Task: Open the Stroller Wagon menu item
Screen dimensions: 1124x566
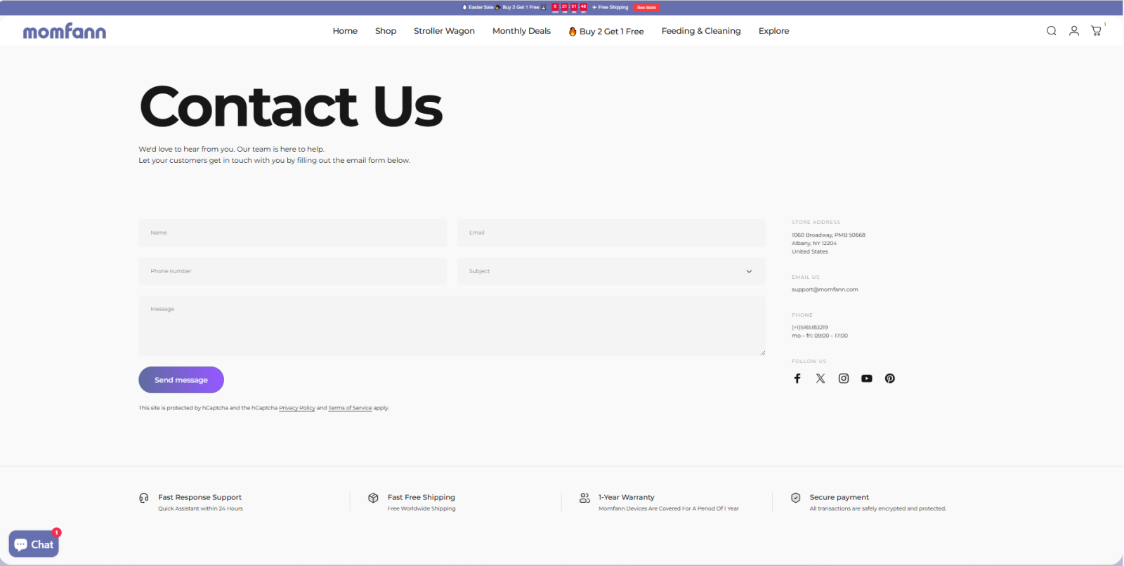Action: click(x=444, y=31)
